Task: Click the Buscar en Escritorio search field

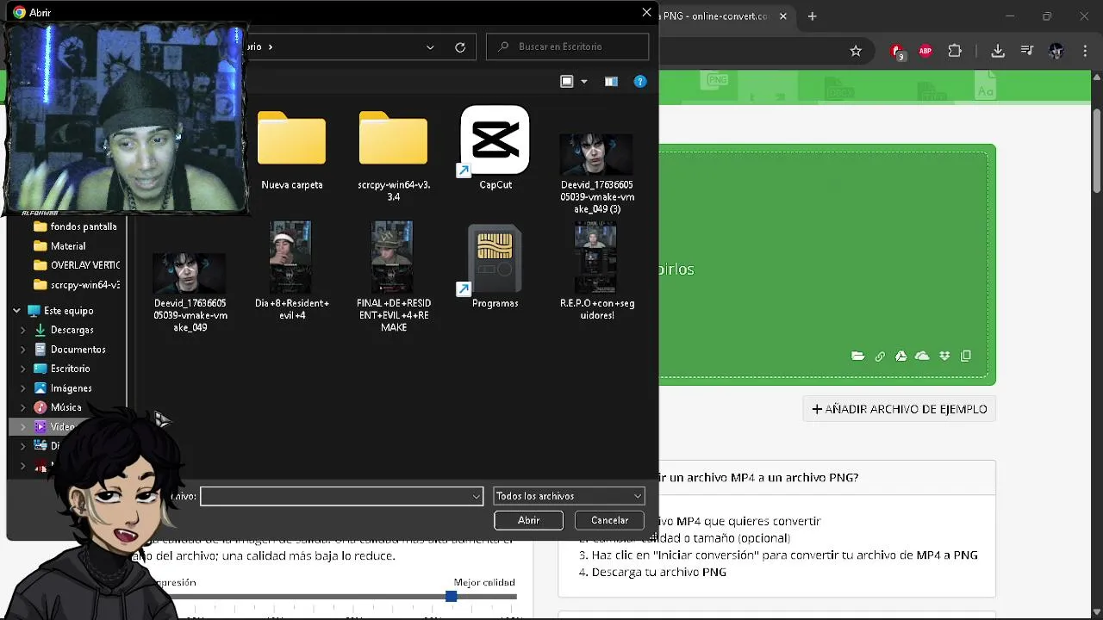Action: tap(568, 46)
